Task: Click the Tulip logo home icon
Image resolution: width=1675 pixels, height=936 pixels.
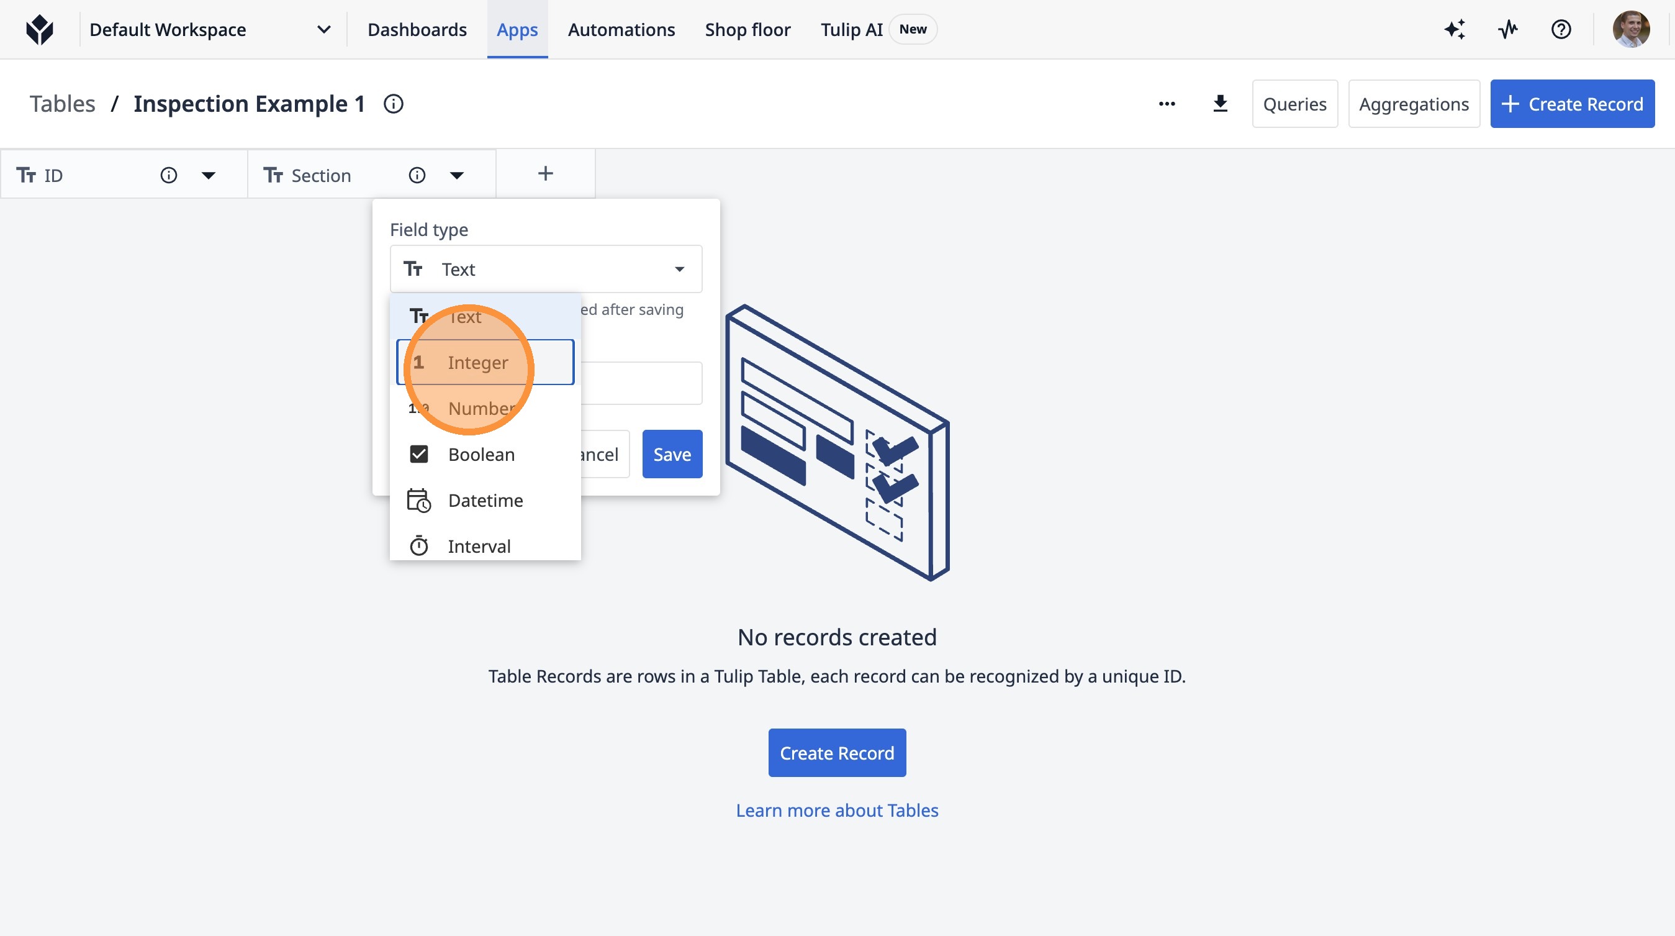Action: 40,29
